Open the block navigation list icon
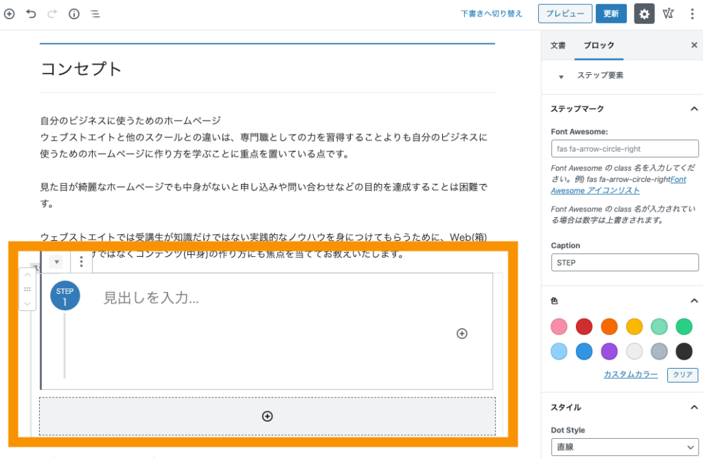Viewport: 703px width, 458px height. pyautogui.click(x=95, y=13)
